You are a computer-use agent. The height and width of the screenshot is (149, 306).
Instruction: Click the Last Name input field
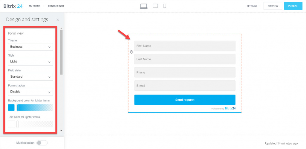pyautogui.click(x=185, y=59)
